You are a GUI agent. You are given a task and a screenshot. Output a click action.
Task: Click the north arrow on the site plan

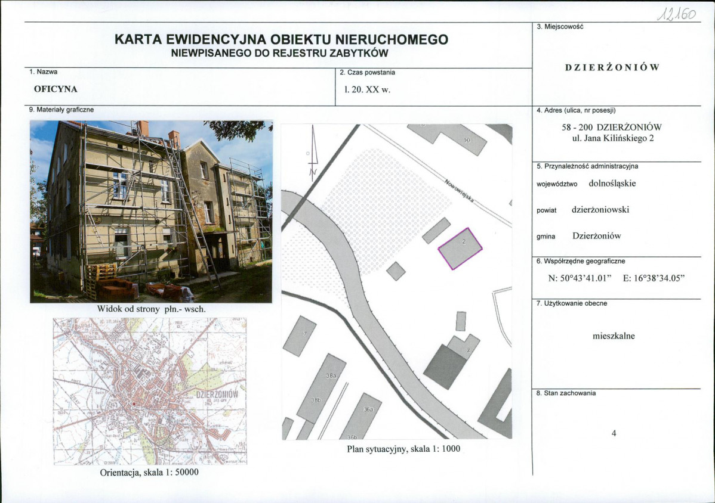313,153
